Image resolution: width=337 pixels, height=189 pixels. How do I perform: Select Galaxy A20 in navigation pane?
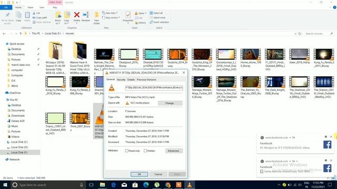tap(17, 121)
